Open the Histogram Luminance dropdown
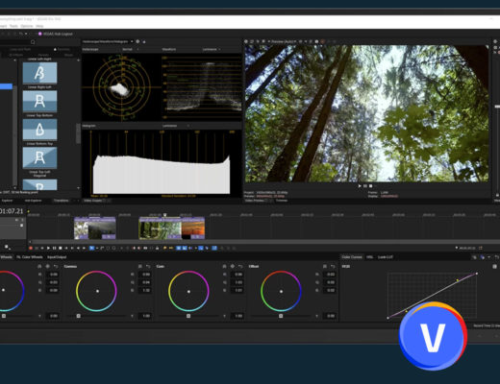Viewport: 500px width, 384px height. pos(176,126)
